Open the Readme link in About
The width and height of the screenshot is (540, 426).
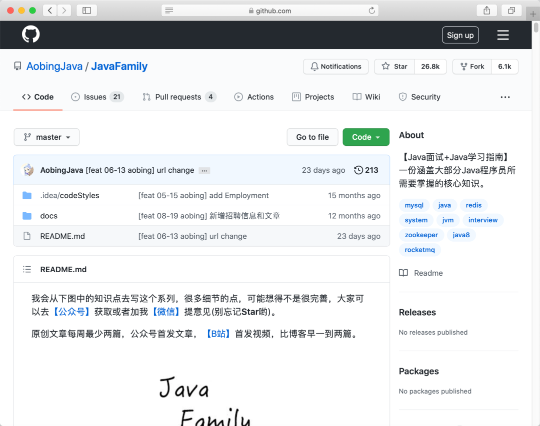point(428,273)
